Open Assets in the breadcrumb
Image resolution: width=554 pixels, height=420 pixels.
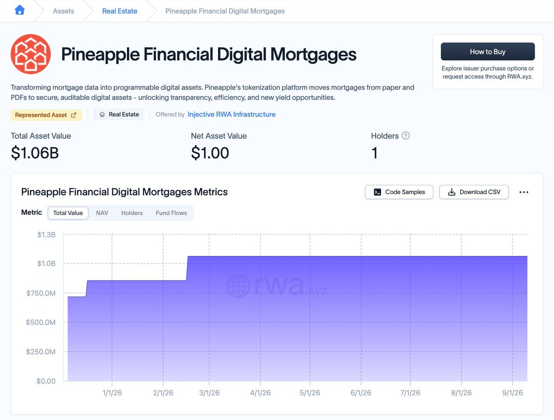pos(64,11)
